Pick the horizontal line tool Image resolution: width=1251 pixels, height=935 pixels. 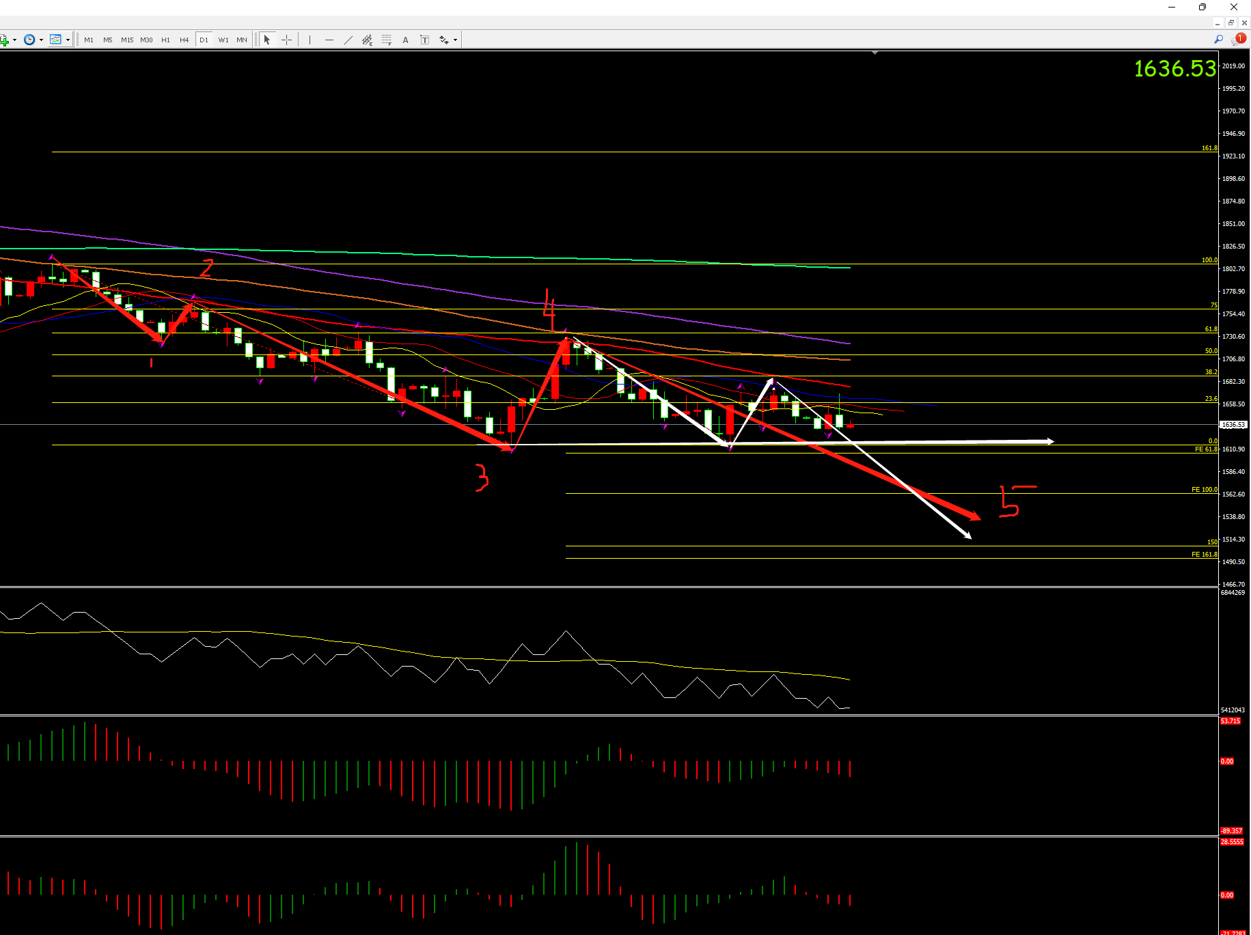point(329,40)
